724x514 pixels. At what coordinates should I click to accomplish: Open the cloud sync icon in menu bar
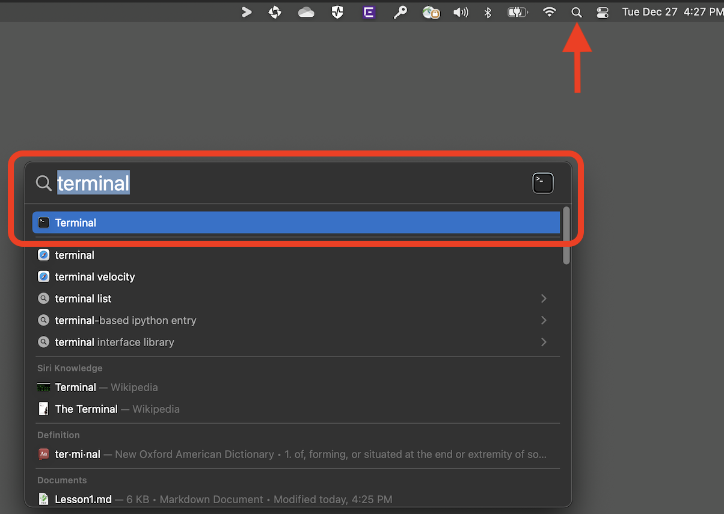(306, 12)
